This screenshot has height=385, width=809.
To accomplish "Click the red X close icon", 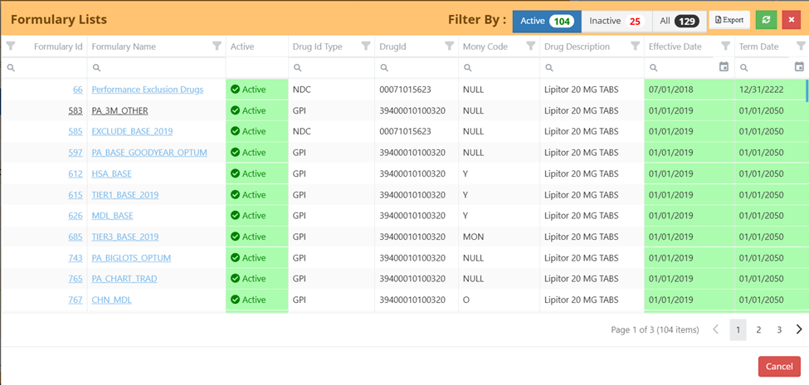I will pos(791,20).
